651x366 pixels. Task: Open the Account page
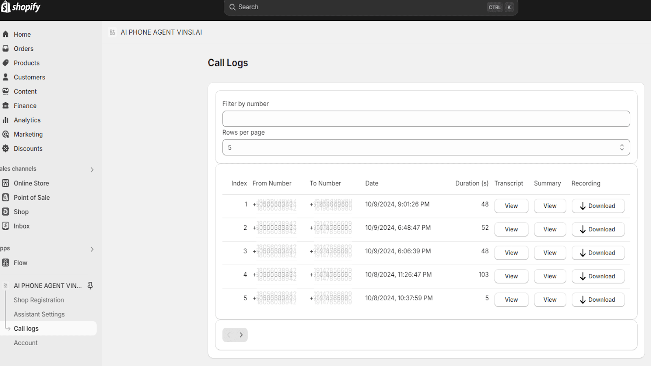click(26, 342)
